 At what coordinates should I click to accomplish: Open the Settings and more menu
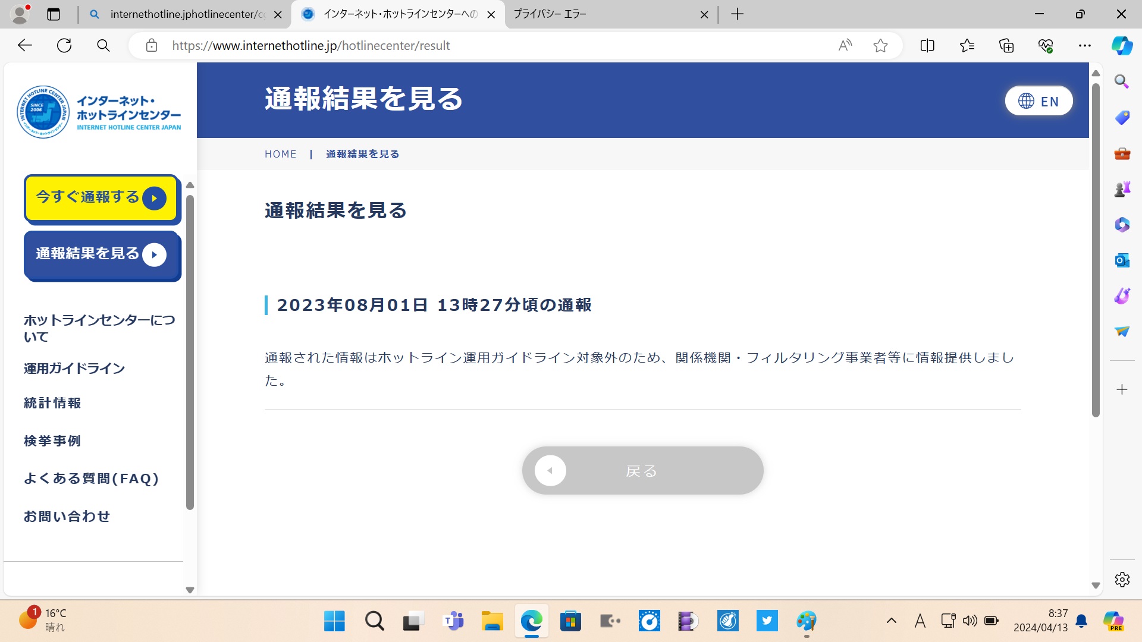tap(1085, 45)
